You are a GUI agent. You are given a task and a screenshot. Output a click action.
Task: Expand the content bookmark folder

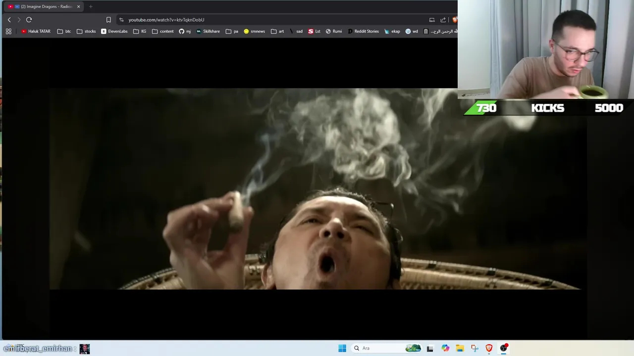163,31
